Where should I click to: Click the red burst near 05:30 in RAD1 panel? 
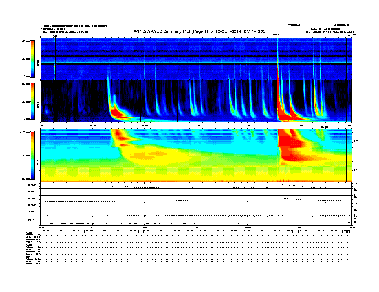click(x=117, y=113)
